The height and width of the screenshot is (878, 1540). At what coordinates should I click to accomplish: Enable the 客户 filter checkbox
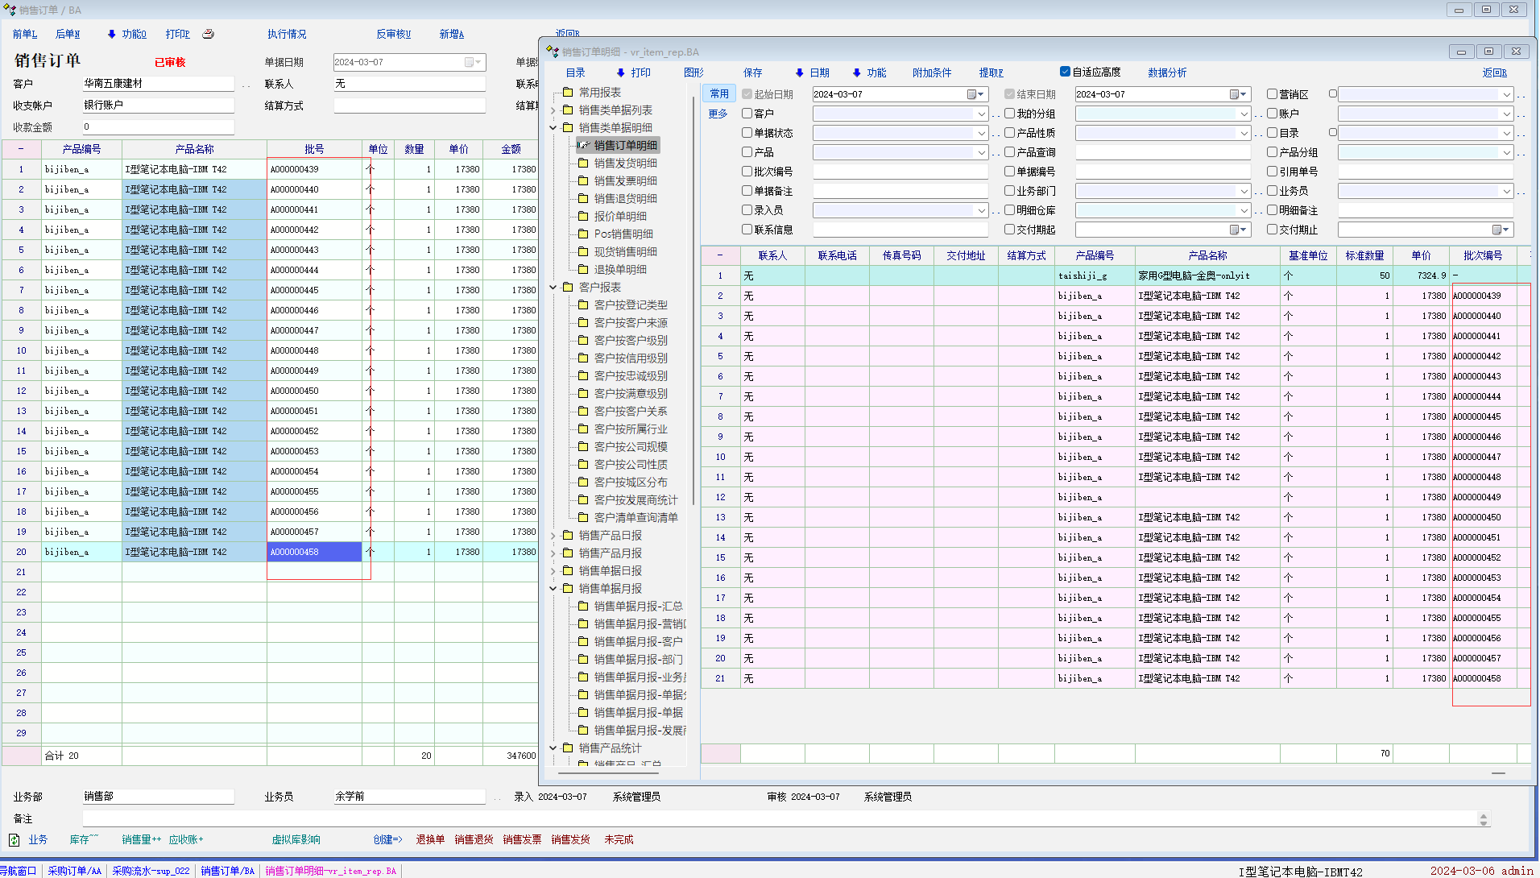tap(747, 114)
